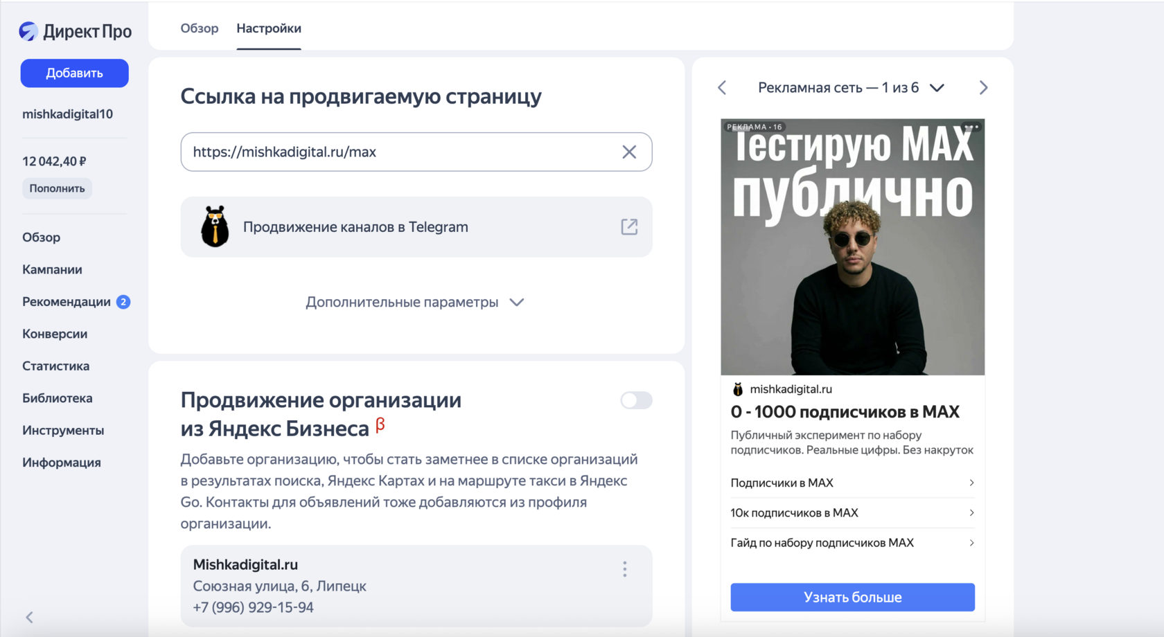Enable Yandex Business organization promotion toggle

636,400
